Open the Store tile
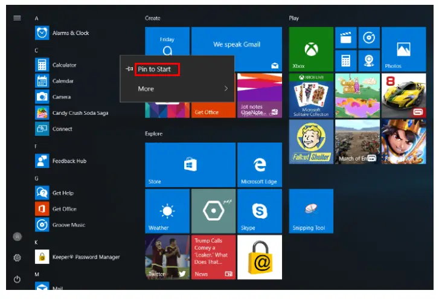 [x=190, y=165]
